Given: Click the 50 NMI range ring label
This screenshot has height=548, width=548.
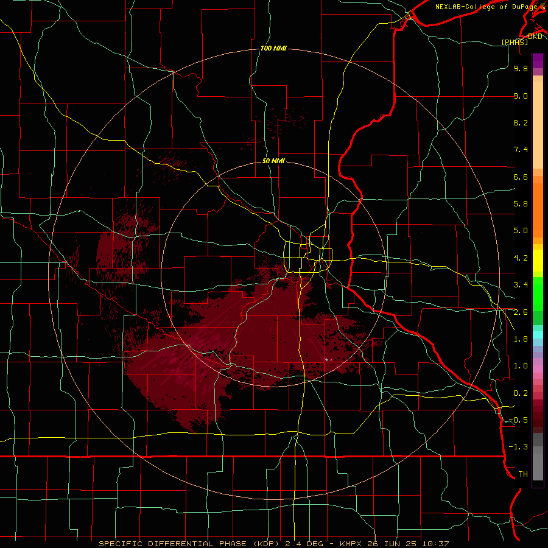Looking at the screenshot, I should click(273, 161).
